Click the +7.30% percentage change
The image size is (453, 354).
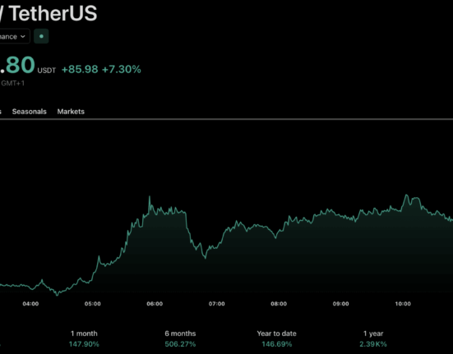click(122, 69)
